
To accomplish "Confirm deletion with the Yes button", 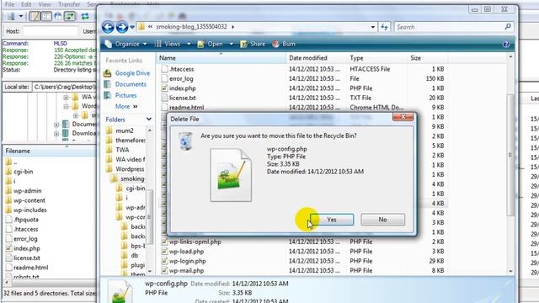I will coord(332,220).
